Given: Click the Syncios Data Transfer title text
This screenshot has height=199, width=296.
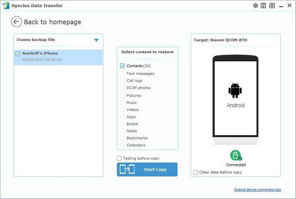Looking at the screenshot, I should click(x=37, y=5).
